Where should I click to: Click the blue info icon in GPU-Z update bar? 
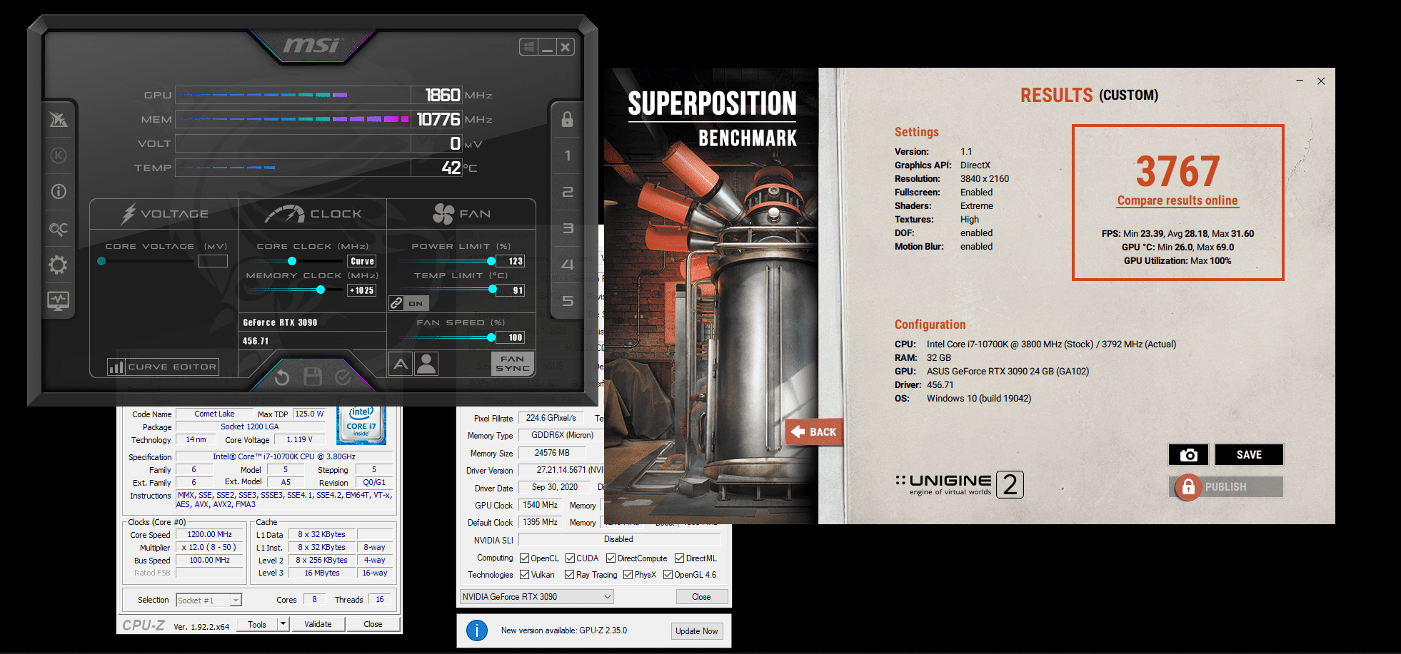(x=477, y=630)
